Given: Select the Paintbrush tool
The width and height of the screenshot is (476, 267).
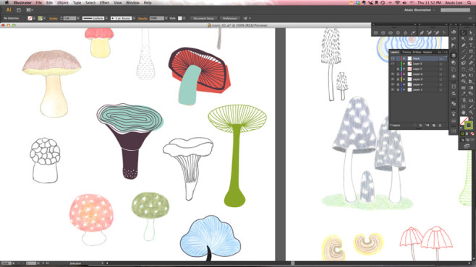Looking at the screenshot, I should [x=464, y=57].
